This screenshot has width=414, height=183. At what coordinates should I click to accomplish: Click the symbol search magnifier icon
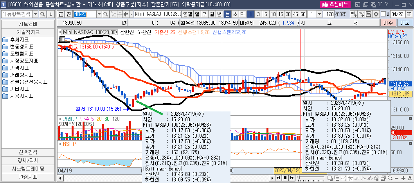tap(105, 14)
